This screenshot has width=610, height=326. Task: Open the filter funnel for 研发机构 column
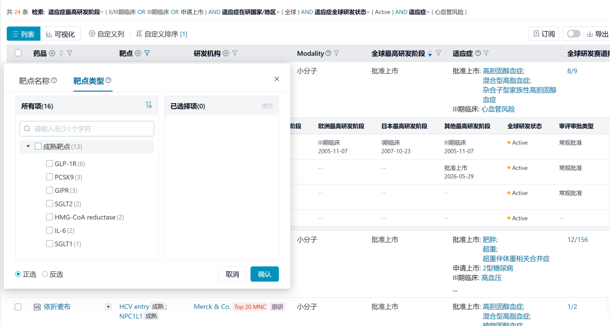(235, 53)
